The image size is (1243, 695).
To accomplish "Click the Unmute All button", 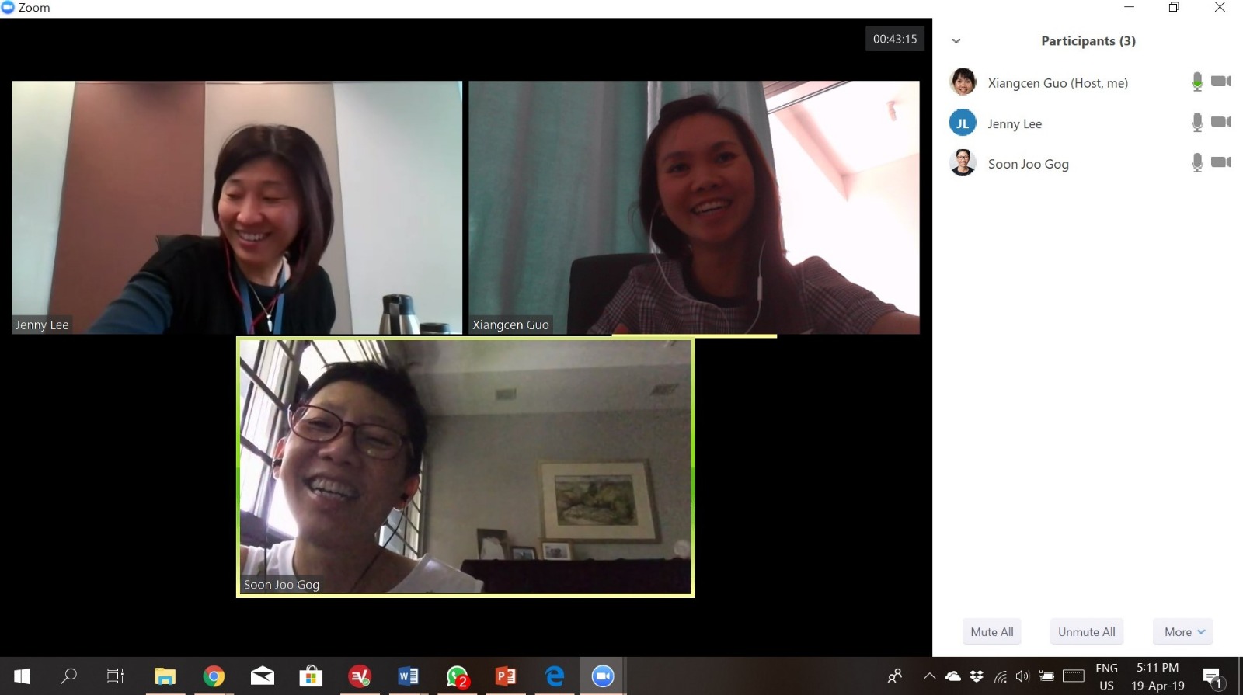I will pyautogui.click(x=1087, y=632).
